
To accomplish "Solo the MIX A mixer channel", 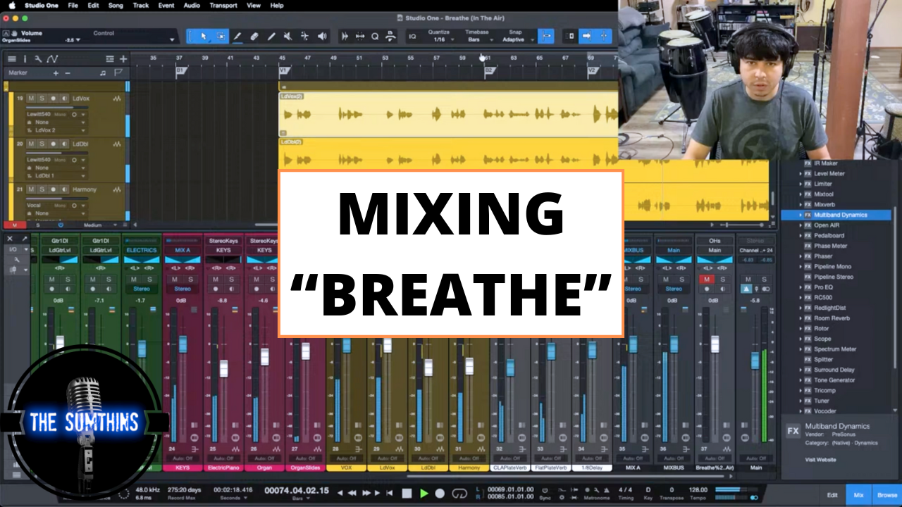I will tap(190, 280).
